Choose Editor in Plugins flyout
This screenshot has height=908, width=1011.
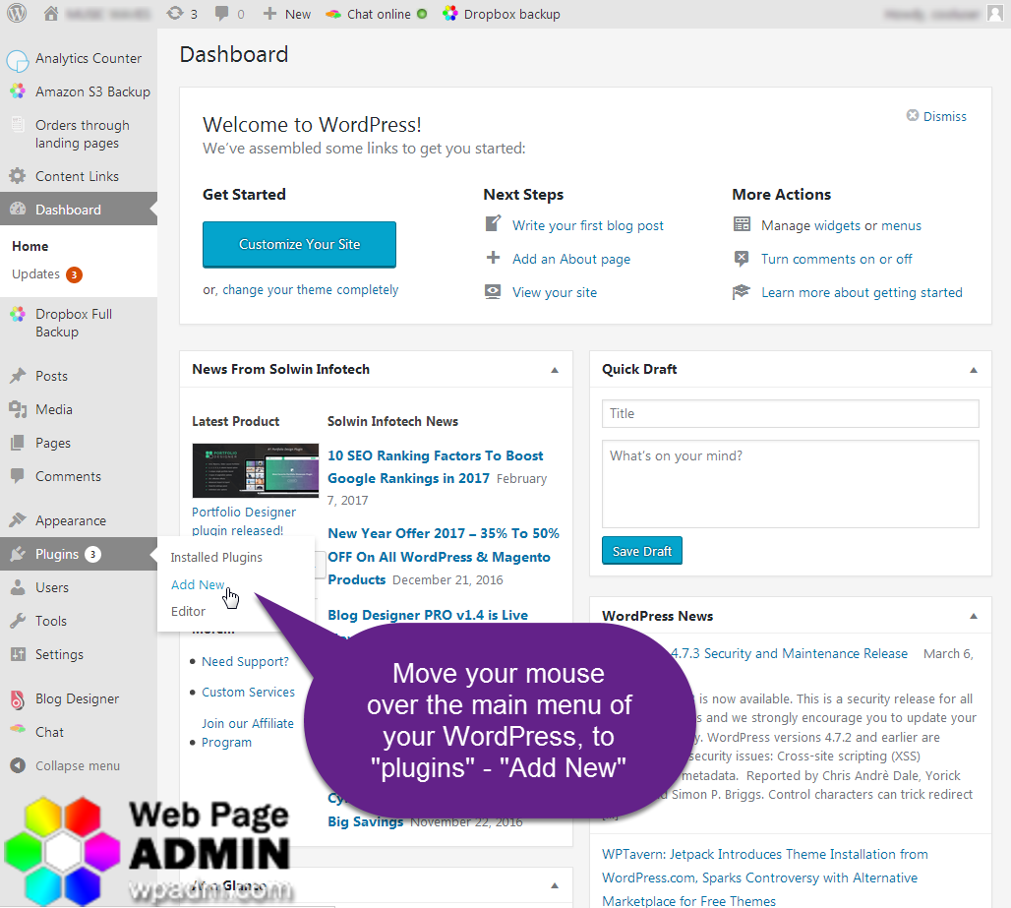(188, 611)
